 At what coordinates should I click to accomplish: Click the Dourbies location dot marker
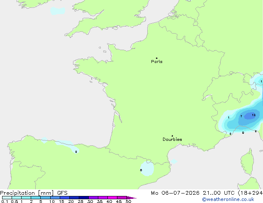[172, 136]
